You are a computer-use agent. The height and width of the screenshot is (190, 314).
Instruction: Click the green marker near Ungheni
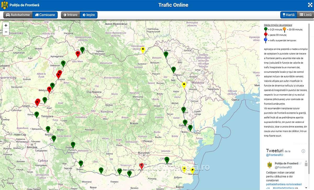[x=173, y=69]
